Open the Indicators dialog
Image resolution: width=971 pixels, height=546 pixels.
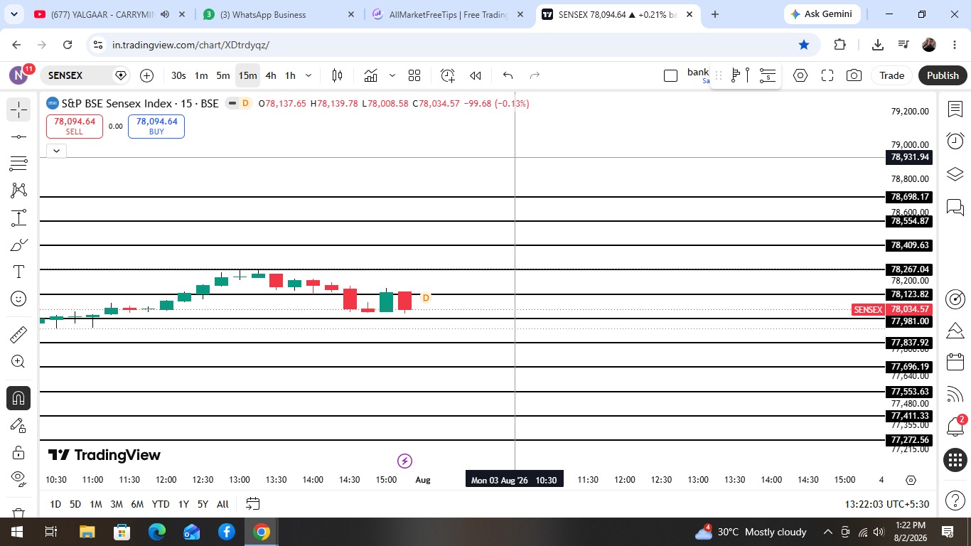tap(370, 75)
